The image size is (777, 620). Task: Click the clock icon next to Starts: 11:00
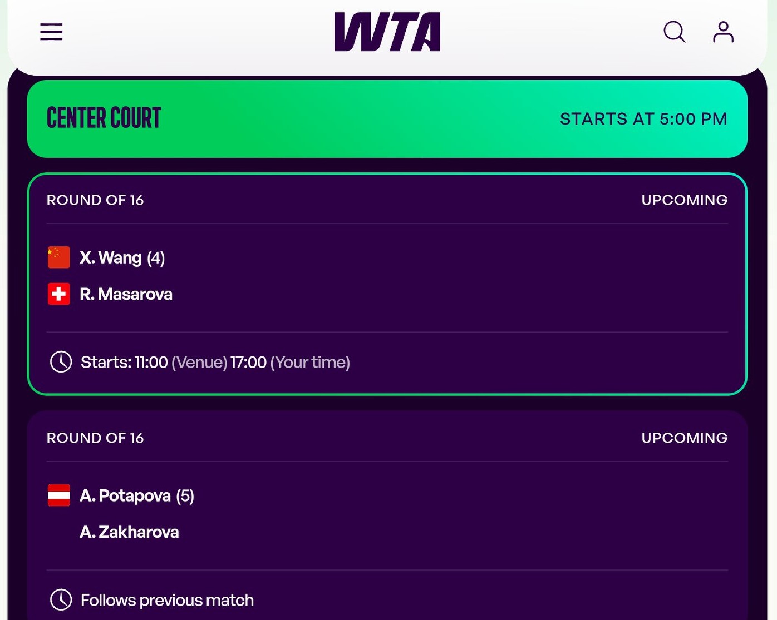pyautogui.click(x=61, y=362)
